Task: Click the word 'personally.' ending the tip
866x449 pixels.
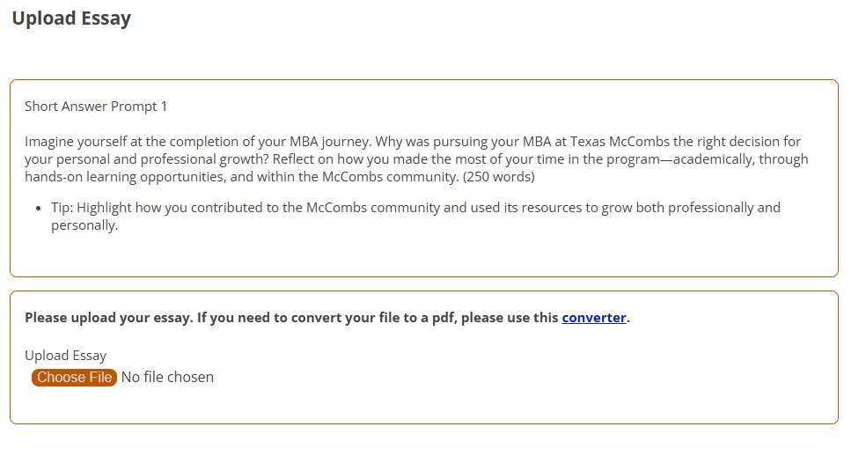Action: pos(84,225)
